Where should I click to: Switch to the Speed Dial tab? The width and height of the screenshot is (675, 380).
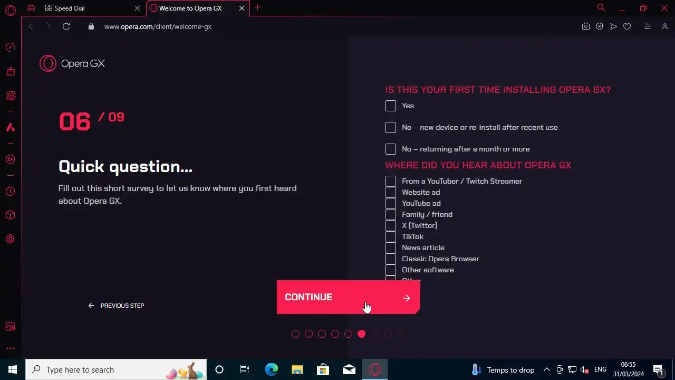click(x=92, y=8)
